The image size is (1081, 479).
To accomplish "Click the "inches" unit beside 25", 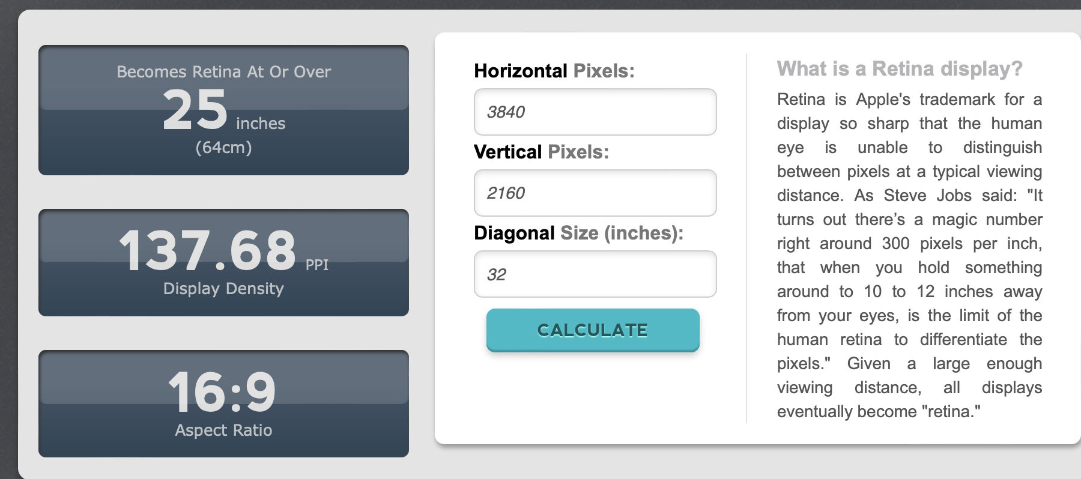I will click(x=261, y=124).
